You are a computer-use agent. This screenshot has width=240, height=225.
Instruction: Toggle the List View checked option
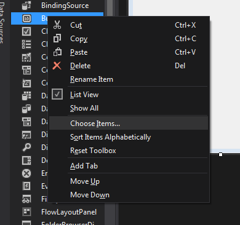129,95
